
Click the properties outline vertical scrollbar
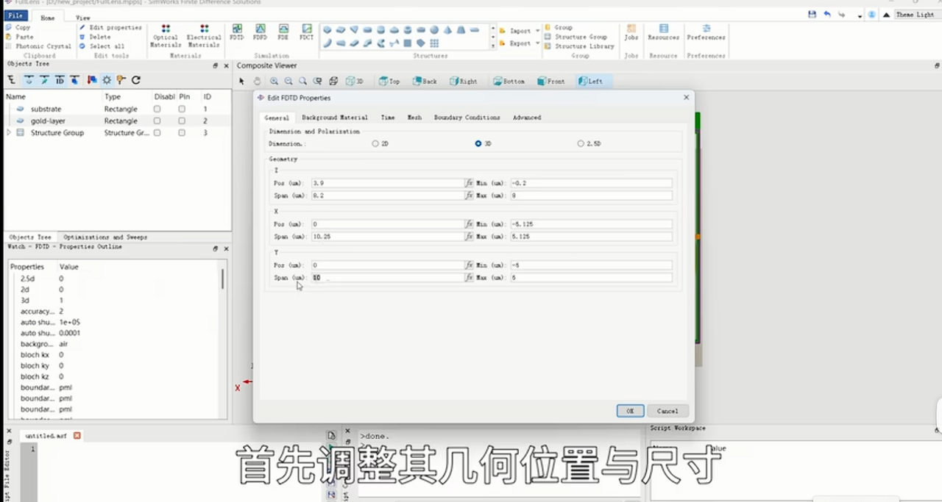pyautogui.click(x=223, y=279)
